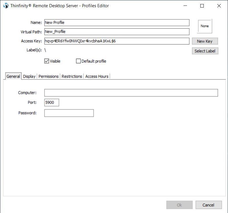Viewport: 228px width, 213px height.
Task: Click the Select Label button
Action: (x=205, y=51)
